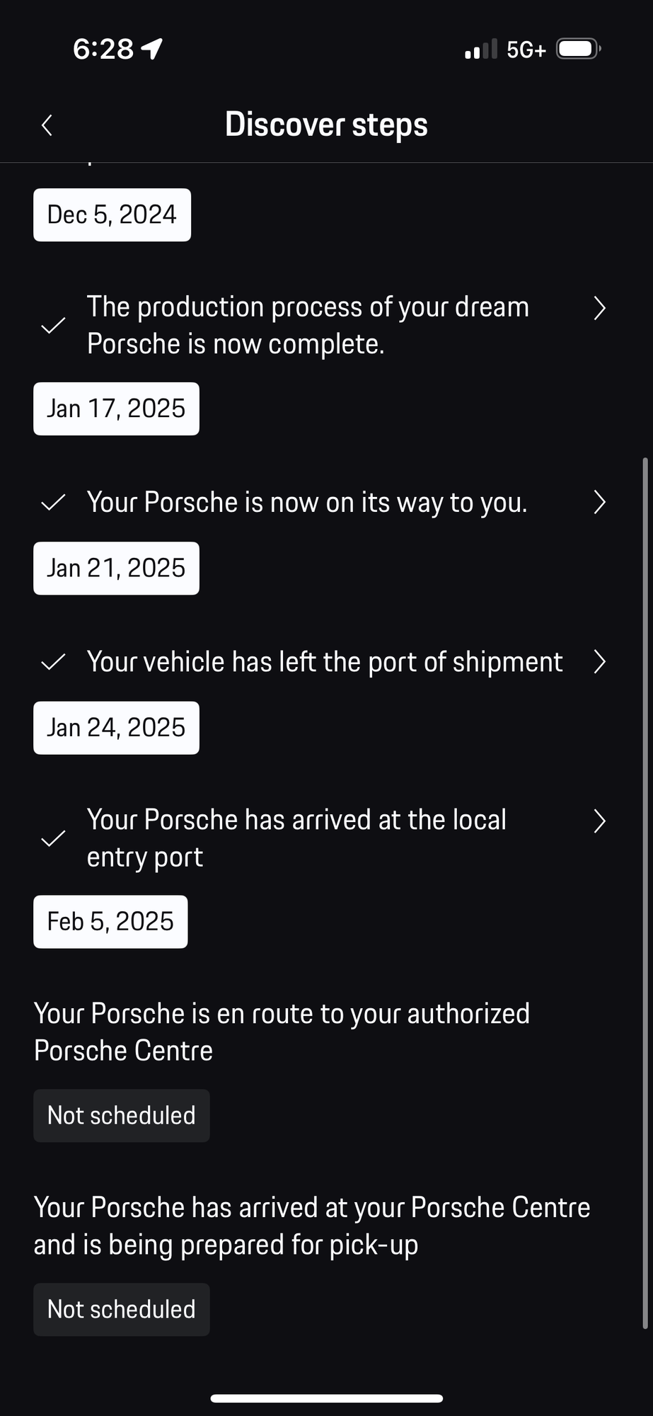Tap the cellular signal bars icon

coord(481,49)
